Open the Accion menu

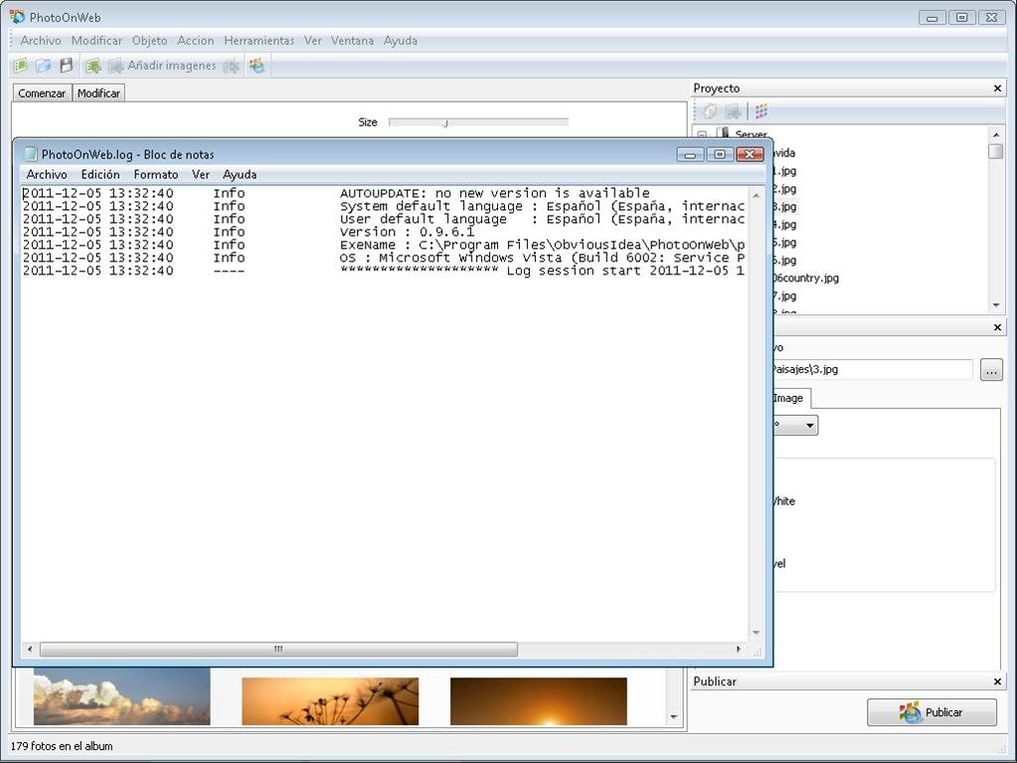[x=195, y=41]
